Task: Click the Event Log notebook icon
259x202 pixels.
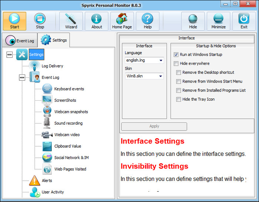Action: (x=35, y=77)
